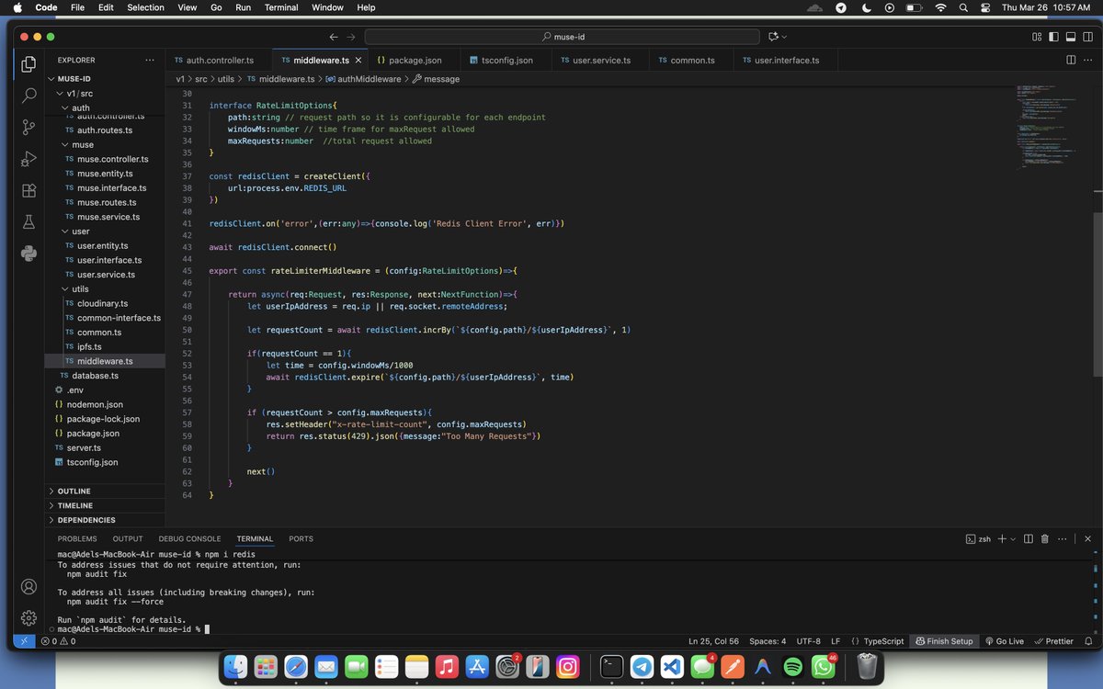The image size is (1103, 689).
Task: Open the Testing flask view
Action: (x=28, y=222)
